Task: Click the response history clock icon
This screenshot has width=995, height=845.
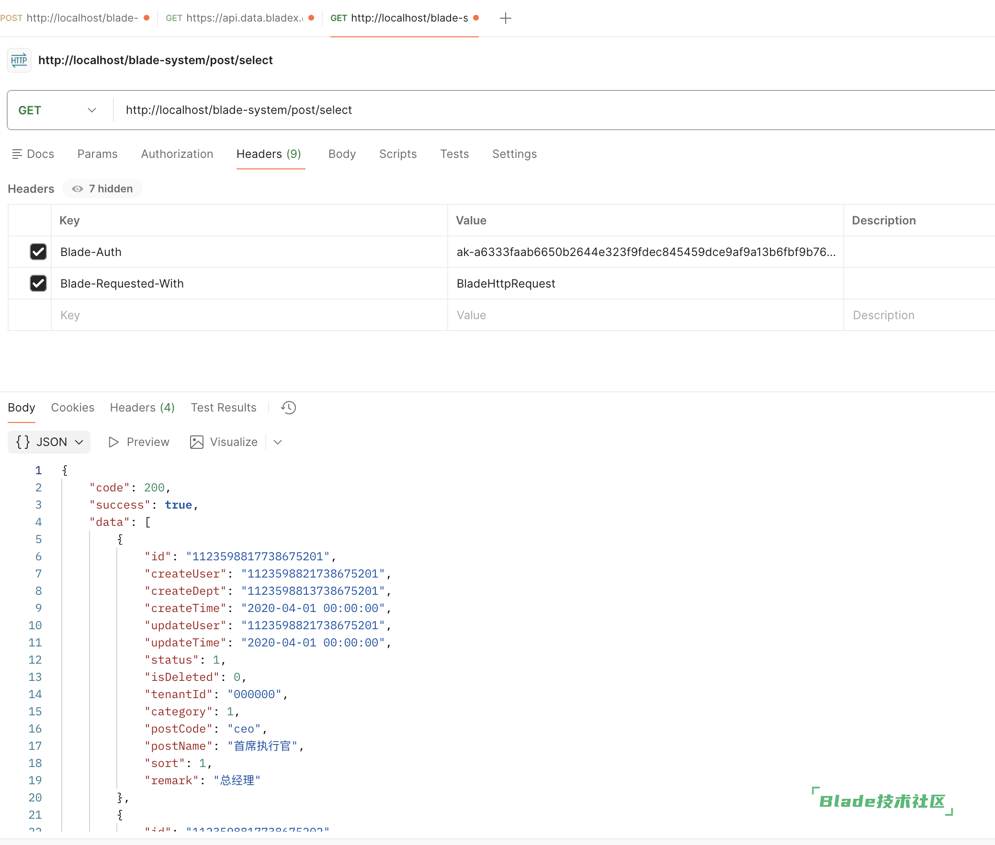Action: 289,408
